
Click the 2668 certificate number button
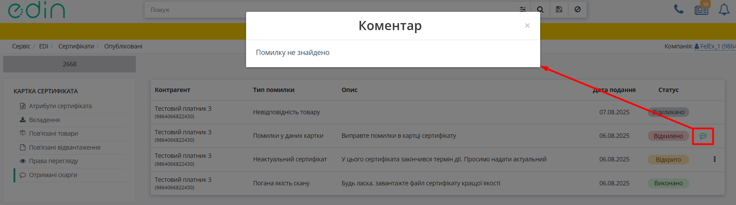click(x=69, y=64)
